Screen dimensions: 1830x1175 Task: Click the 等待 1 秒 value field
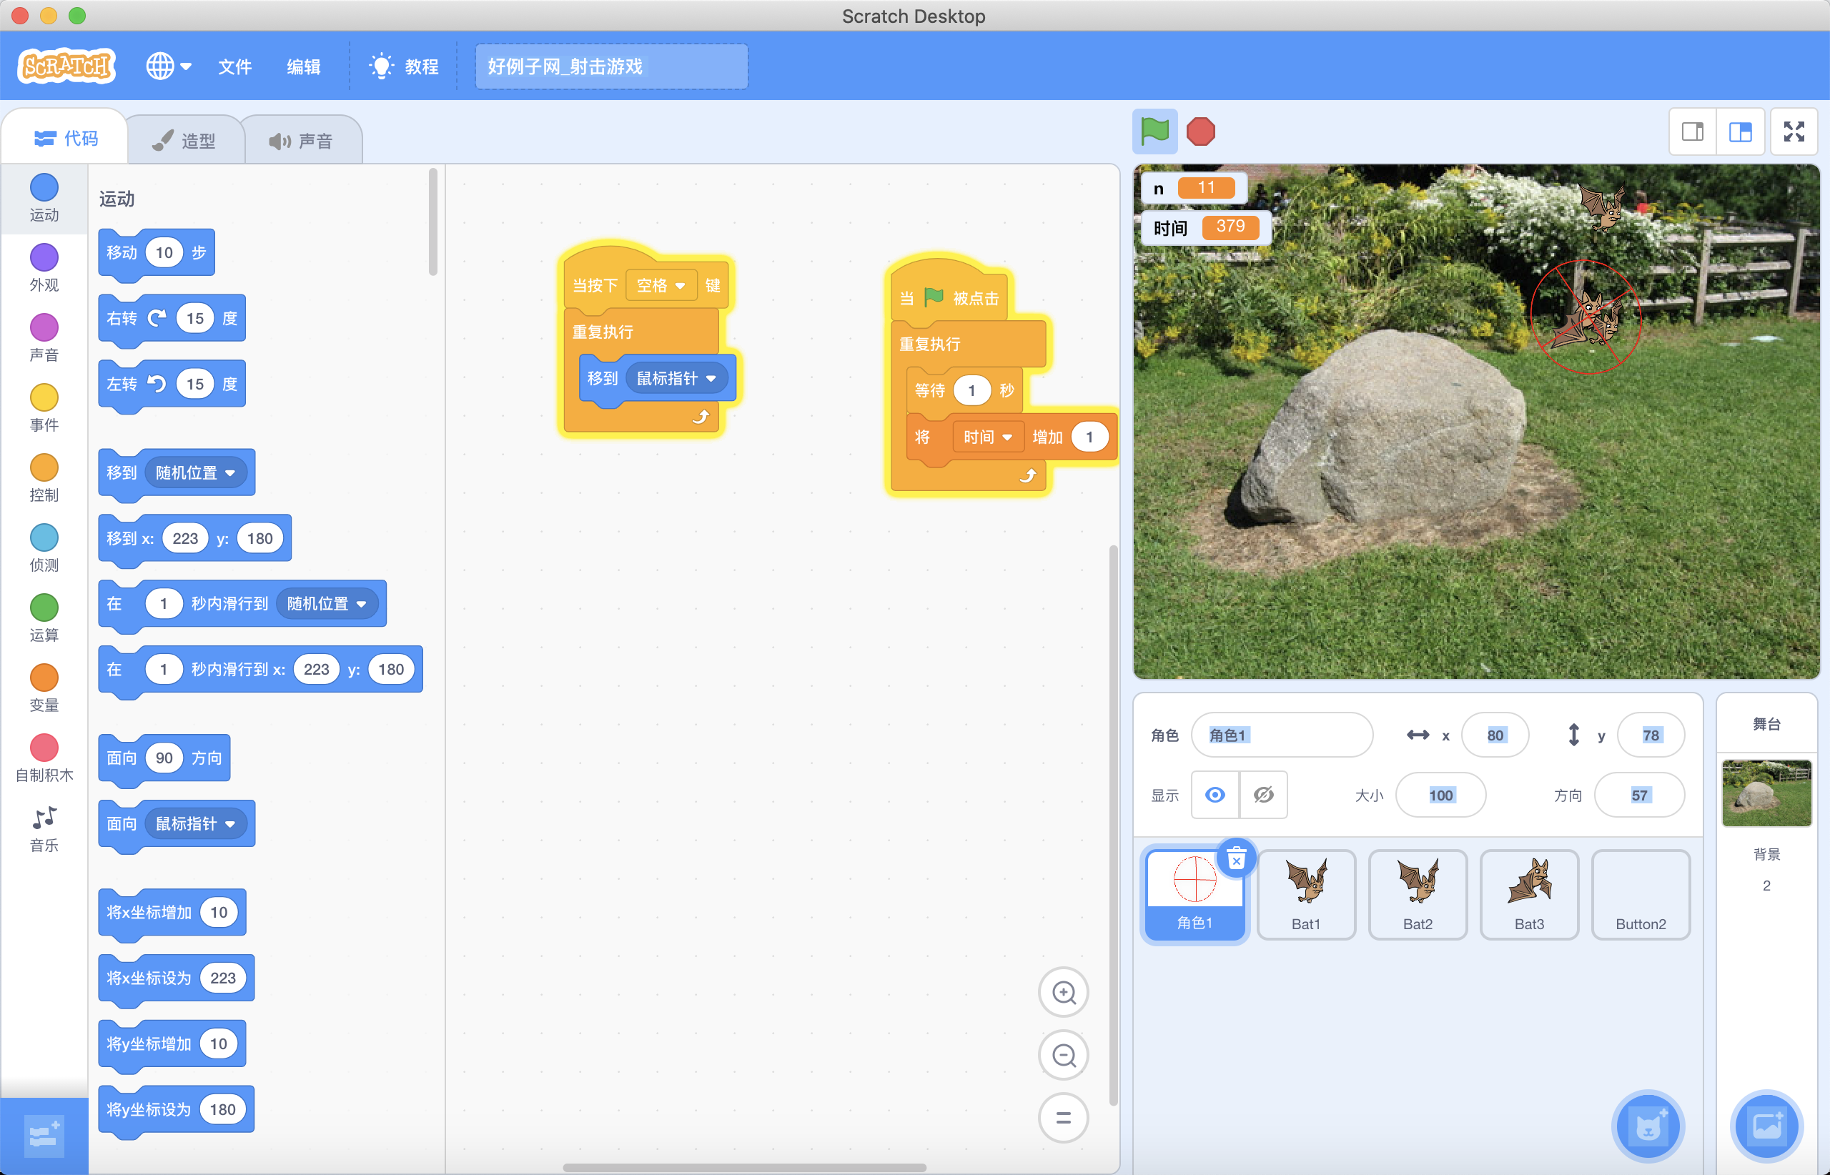point(971,391)
